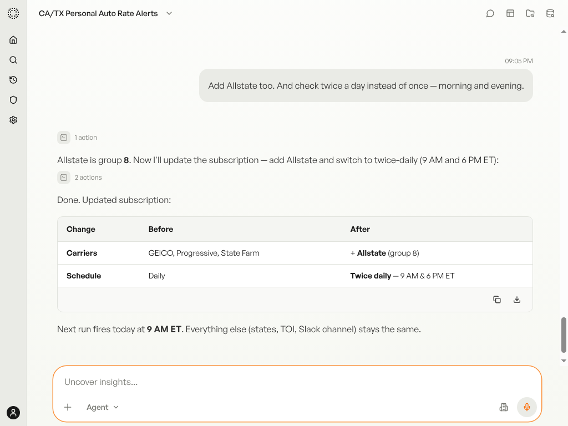
Task: Click the '09:05 PM' timestamp
Action: click(x=519, y=61)
